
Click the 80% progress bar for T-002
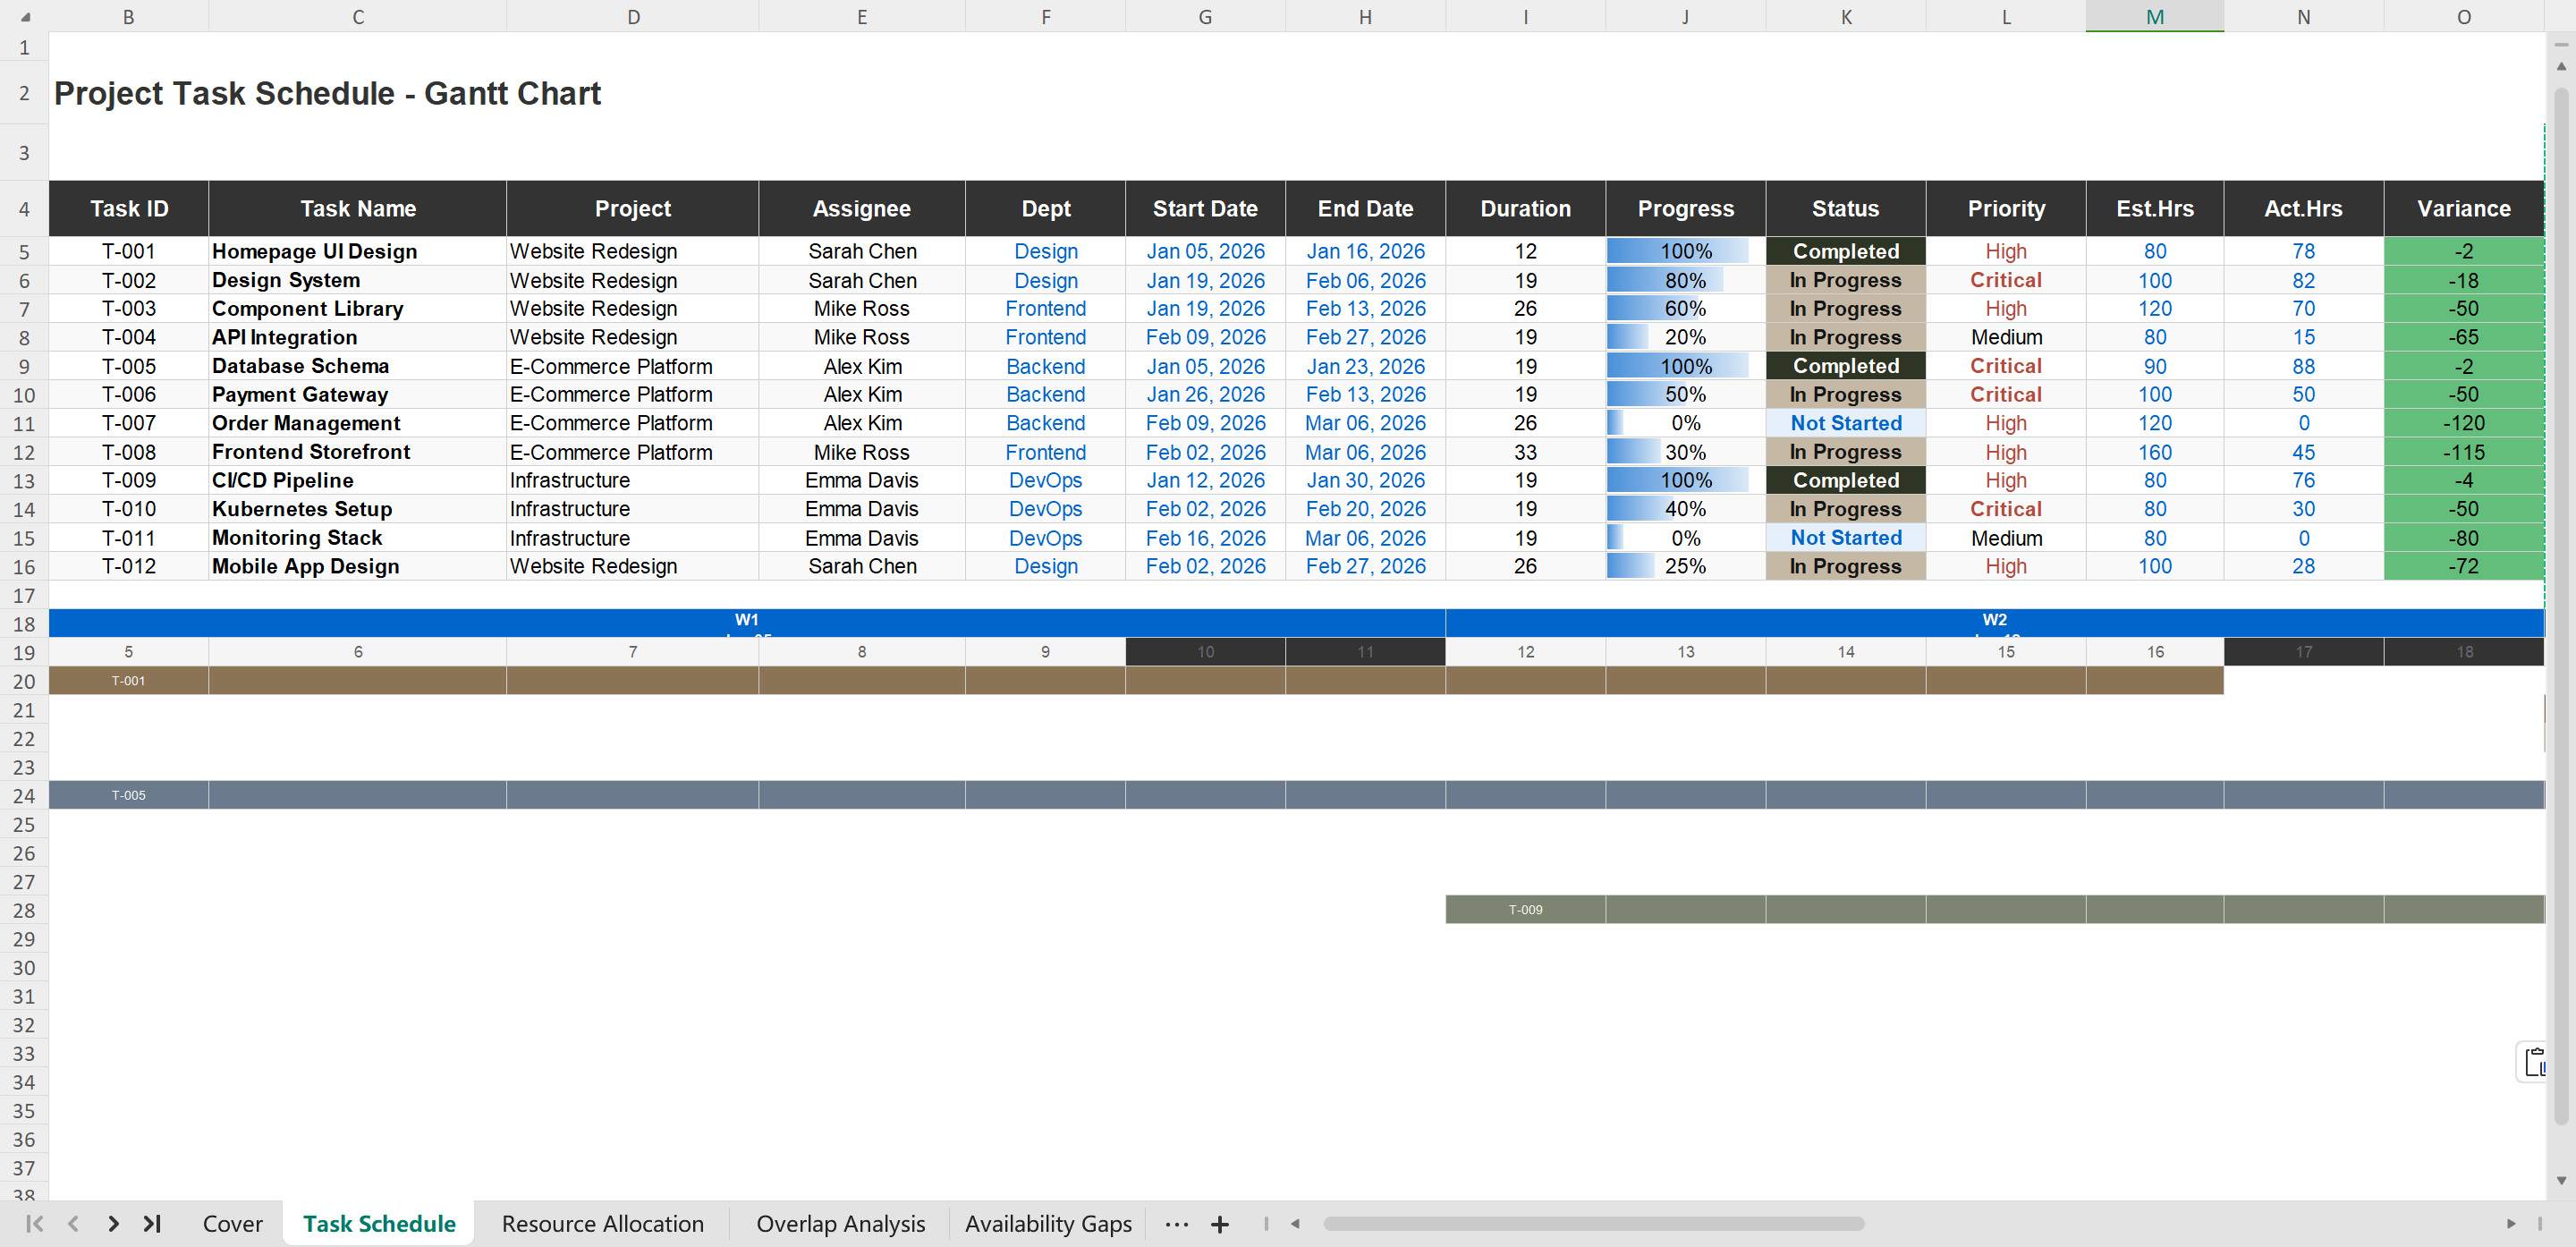1686,281
